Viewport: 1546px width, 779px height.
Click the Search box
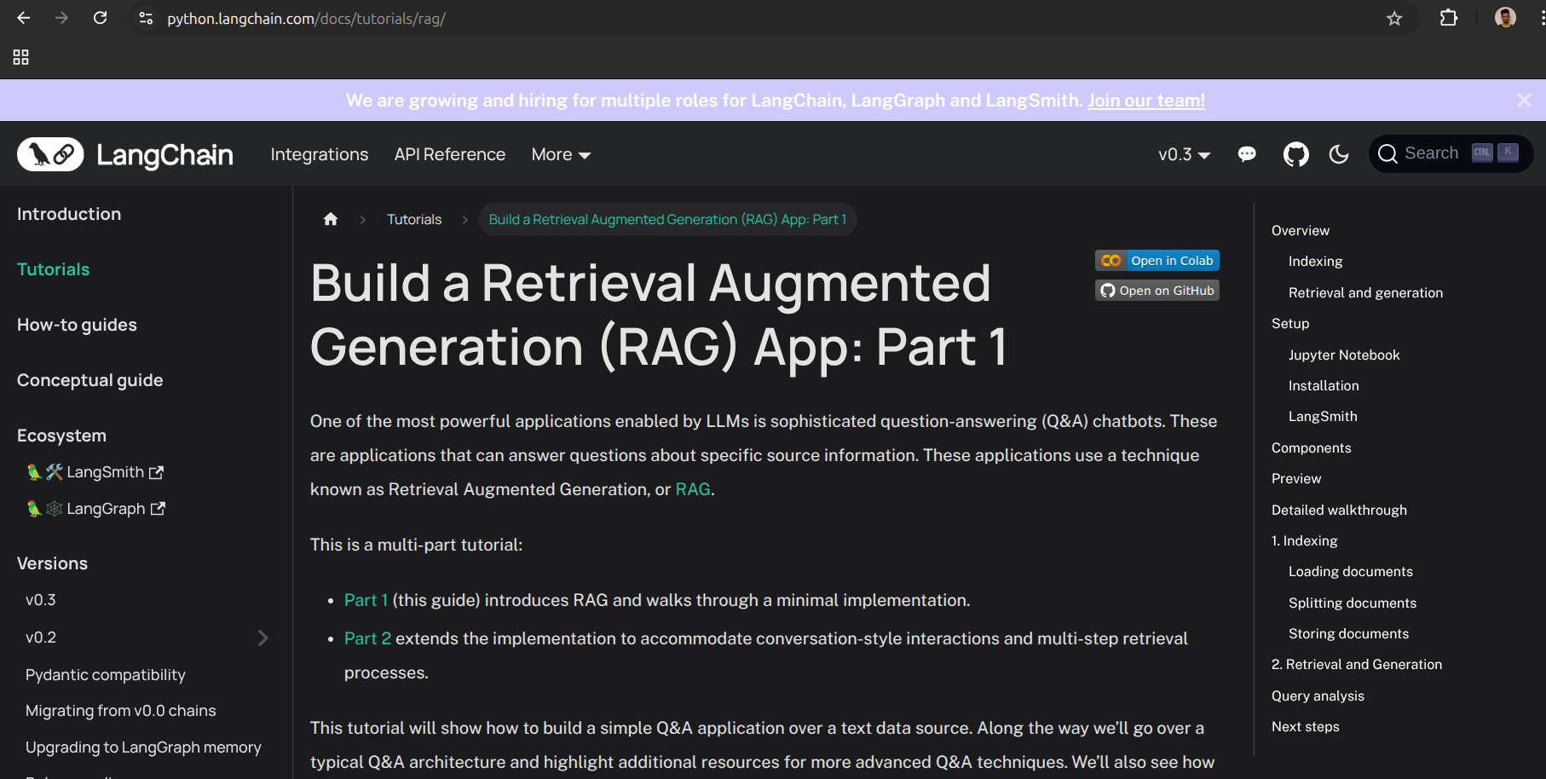[1451, 153]
